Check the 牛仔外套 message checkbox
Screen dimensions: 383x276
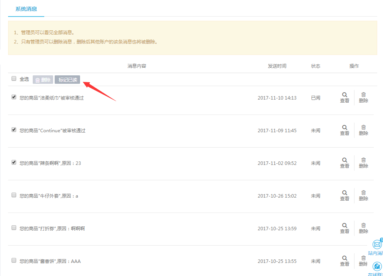14,195
